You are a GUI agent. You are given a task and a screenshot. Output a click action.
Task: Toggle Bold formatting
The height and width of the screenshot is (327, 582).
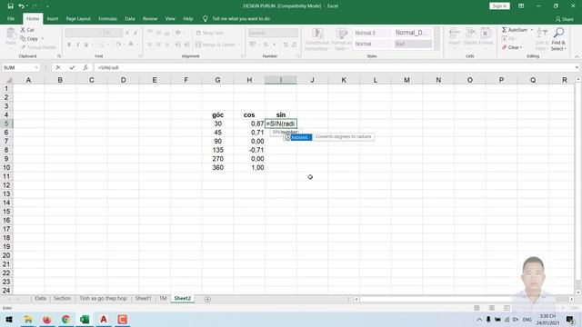[x=69, y=45]
